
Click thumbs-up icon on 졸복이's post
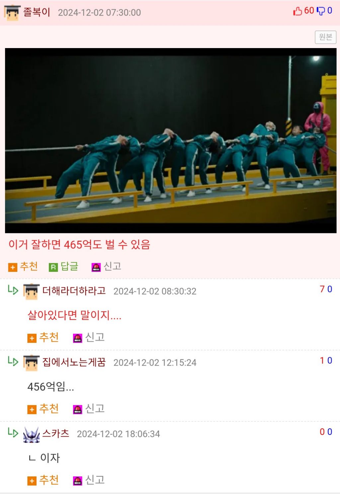click(297, 11)
